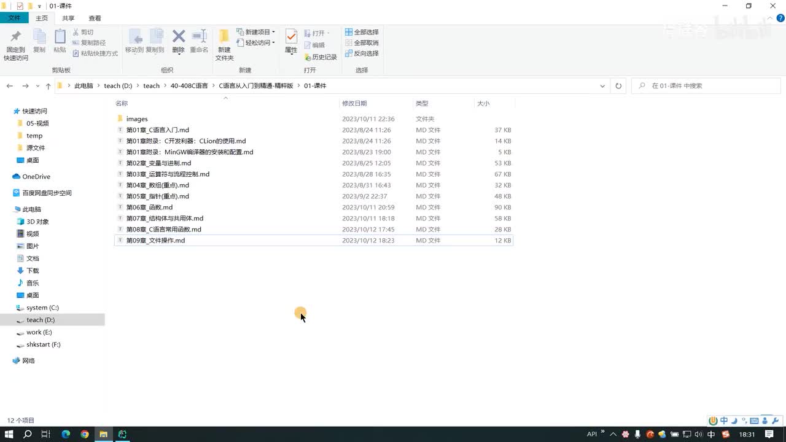Image resolution: width=786 pixels, height=442 pixels.
Task: Click the search box for 01-课件
Action: [707, 86]
